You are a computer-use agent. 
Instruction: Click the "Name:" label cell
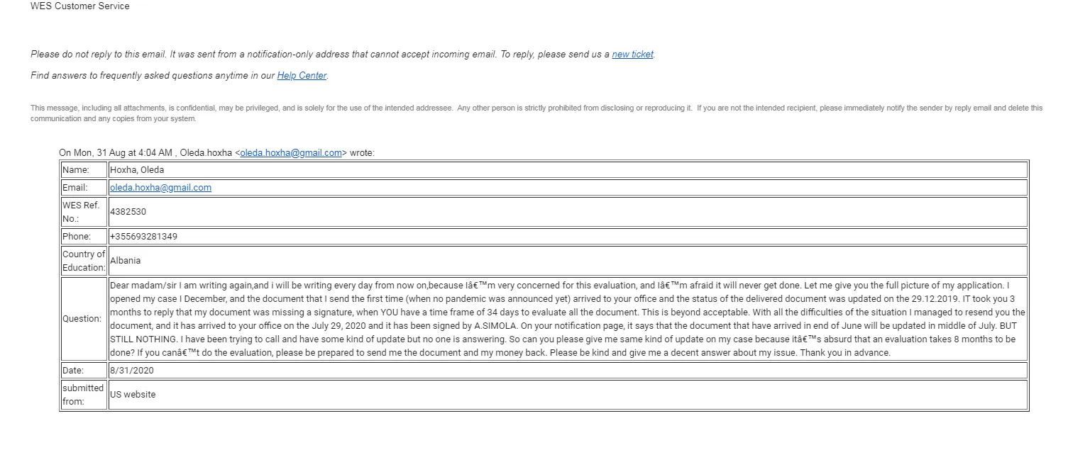pyautogui.click(x=76, y=170)
